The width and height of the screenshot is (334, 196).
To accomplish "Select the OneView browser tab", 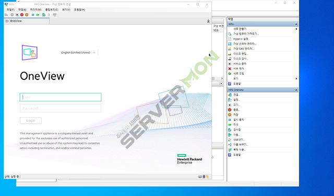I will click(27, 21).
